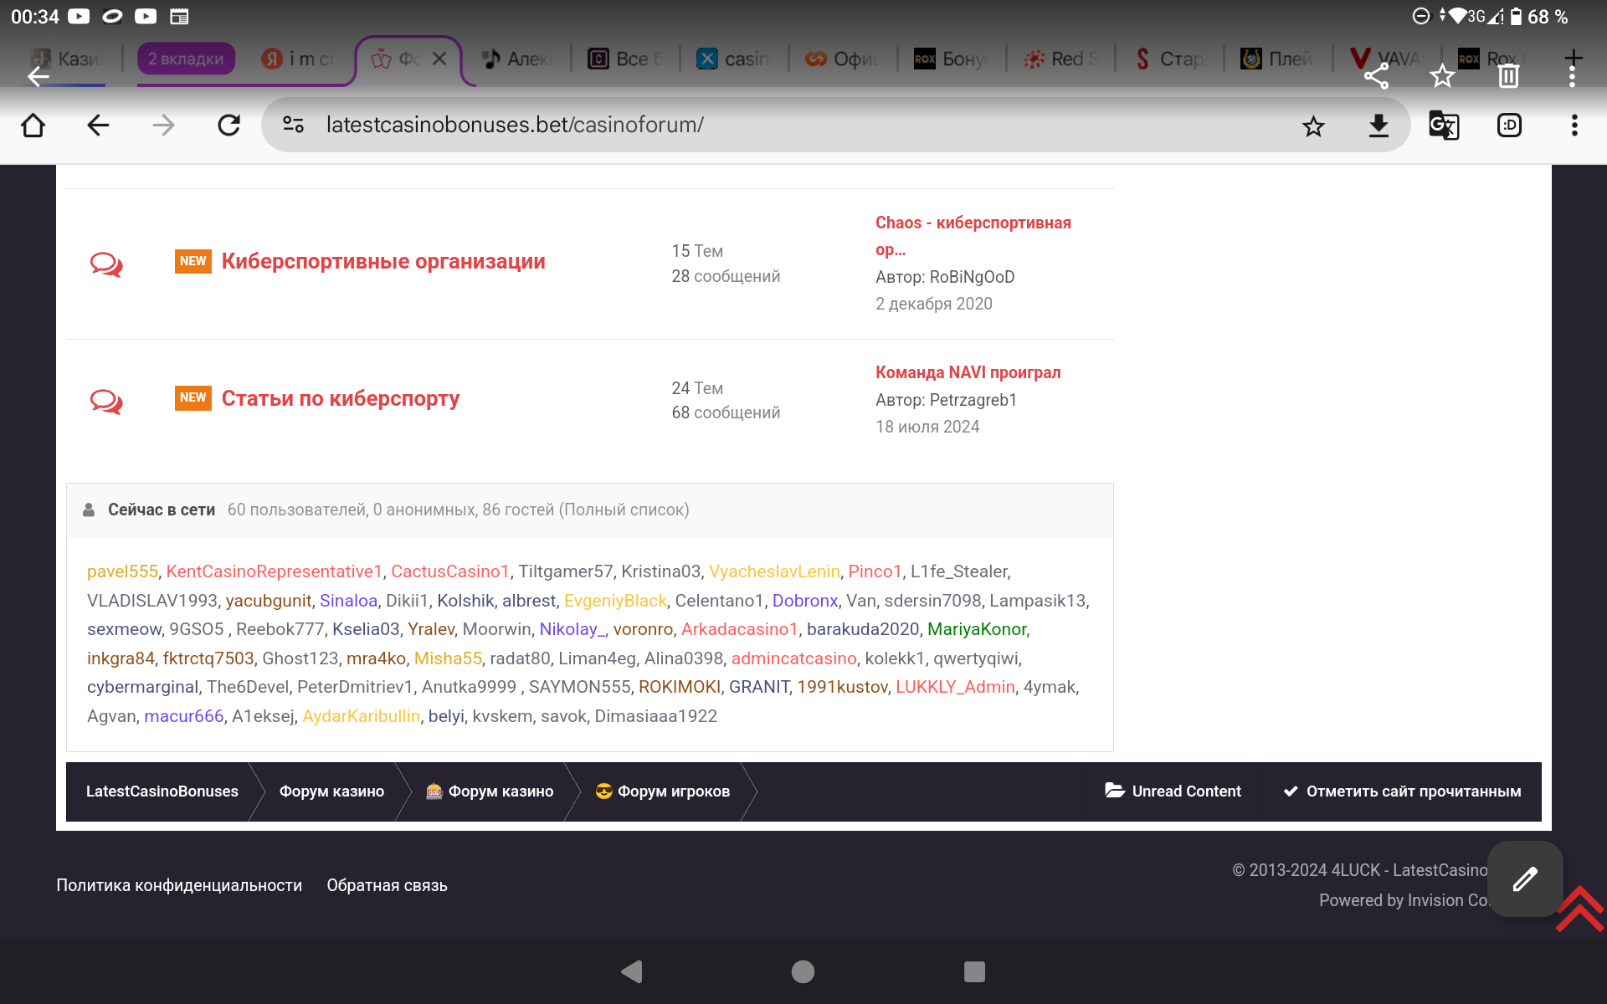Open site info icon in address bar
Viewport: 1607px width, 1004px height.
point(293,125)
